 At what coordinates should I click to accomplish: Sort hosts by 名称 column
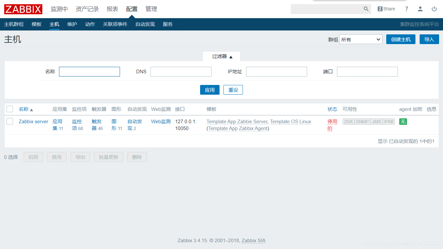point(26,109)
